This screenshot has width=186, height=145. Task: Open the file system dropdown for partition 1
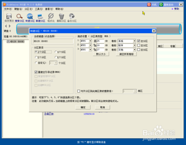[x=90, y=41]
